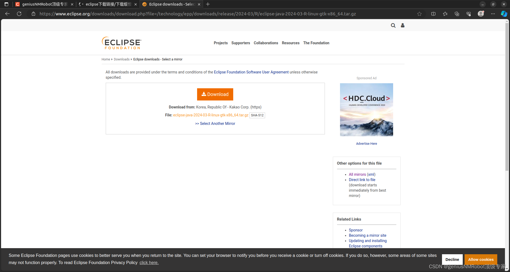Open Updating and installing Eclipse components link
This screenshot has width=510, height=272.
(x=368, y=243)
